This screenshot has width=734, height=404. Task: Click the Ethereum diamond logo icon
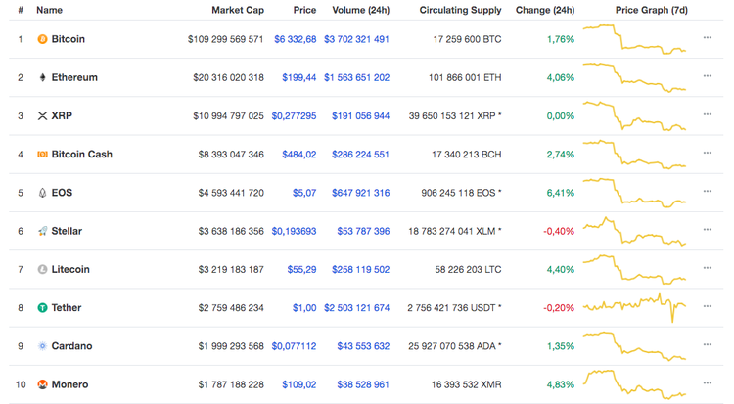click(42, 77)
